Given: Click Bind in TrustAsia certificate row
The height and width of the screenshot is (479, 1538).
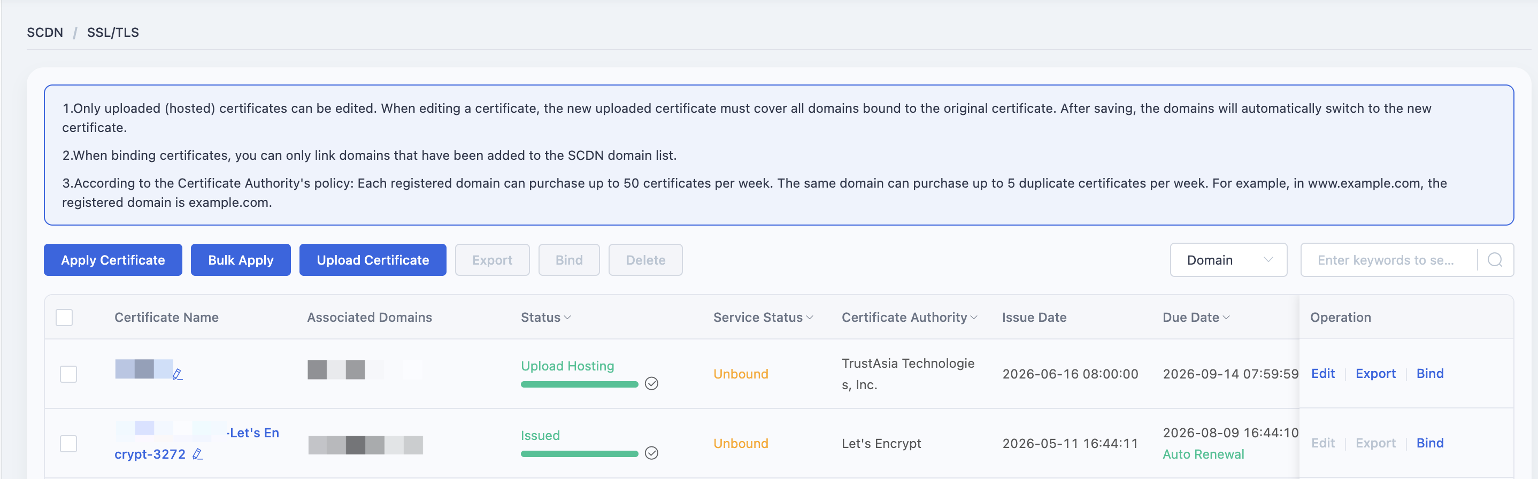Looking at the screenshot, I should coord(1430,374).
